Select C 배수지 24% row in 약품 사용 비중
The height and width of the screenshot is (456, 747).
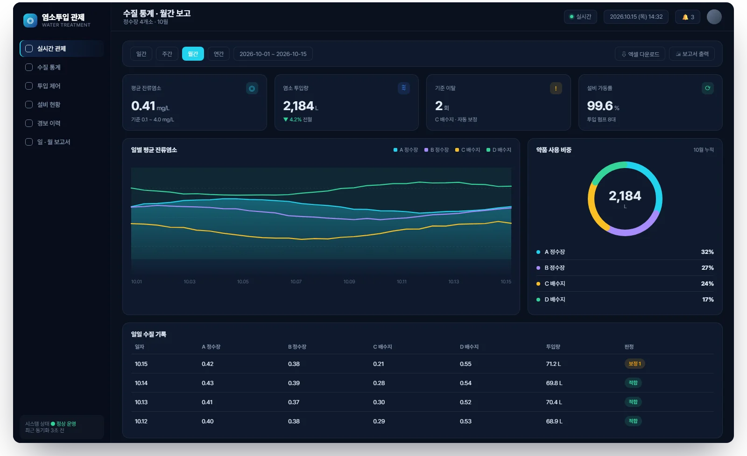pyautogui.click(x=625, y=284)
